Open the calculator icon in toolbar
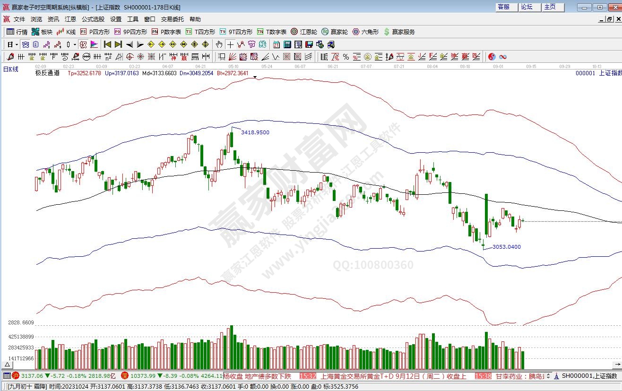Screen dimensions: 622x391 pyautogui.click(x=287, y=44)
